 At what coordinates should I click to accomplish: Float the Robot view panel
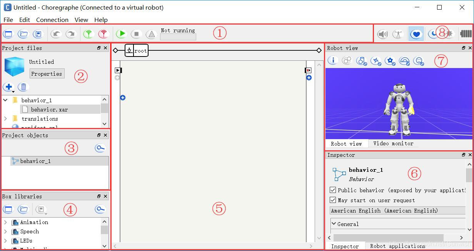[464, 48]
